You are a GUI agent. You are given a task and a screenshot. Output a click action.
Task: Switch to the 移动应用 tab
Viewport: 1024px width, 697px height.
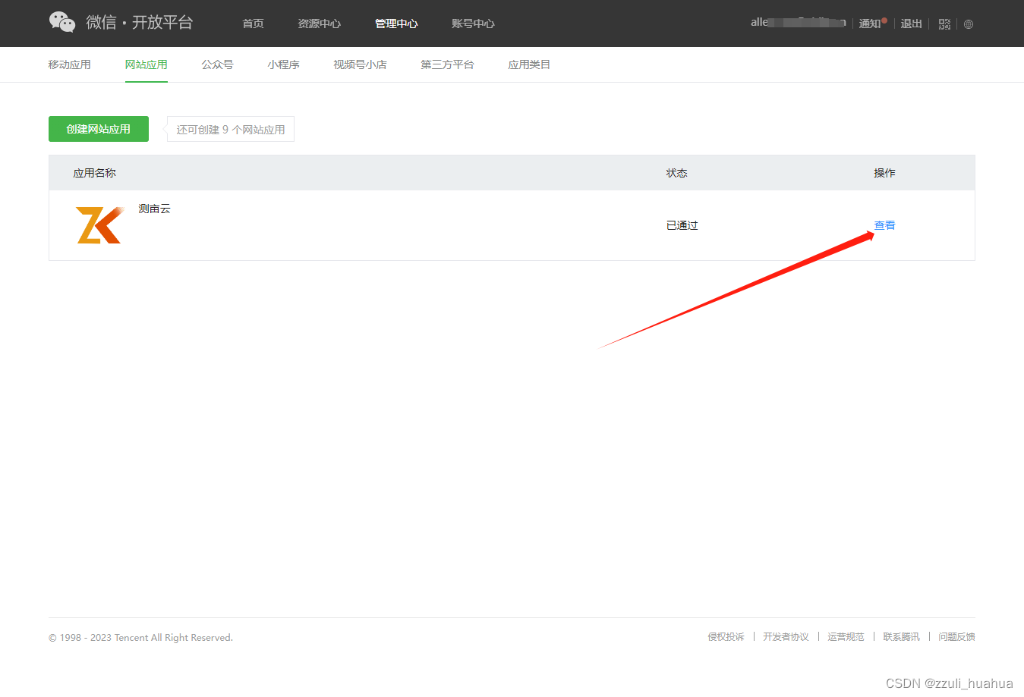70,64
